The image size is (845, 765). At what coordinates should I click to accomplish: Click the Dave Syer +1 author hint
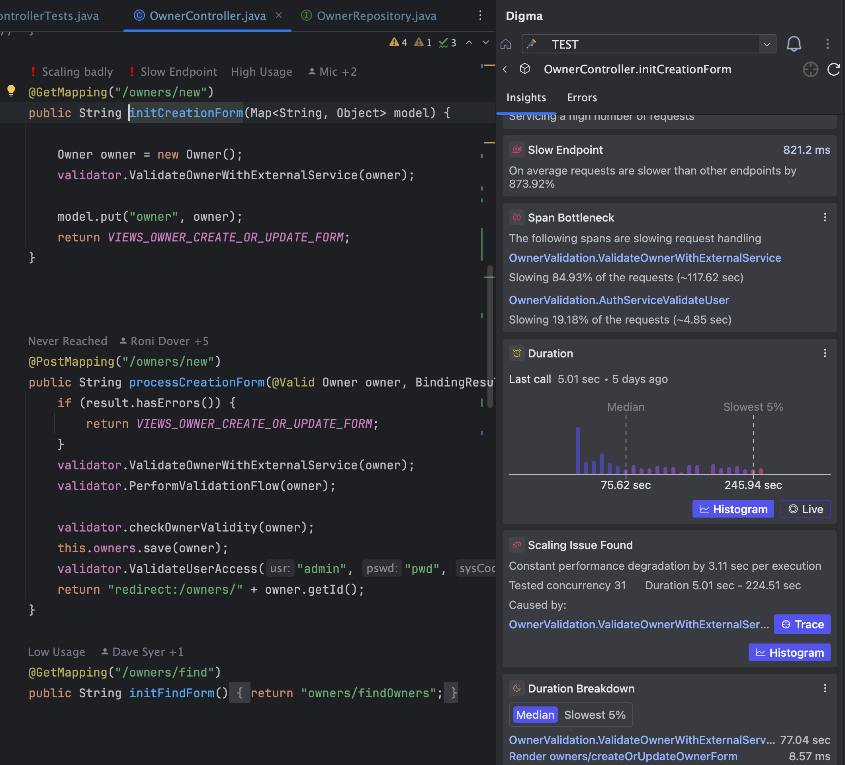click(143, 652)
